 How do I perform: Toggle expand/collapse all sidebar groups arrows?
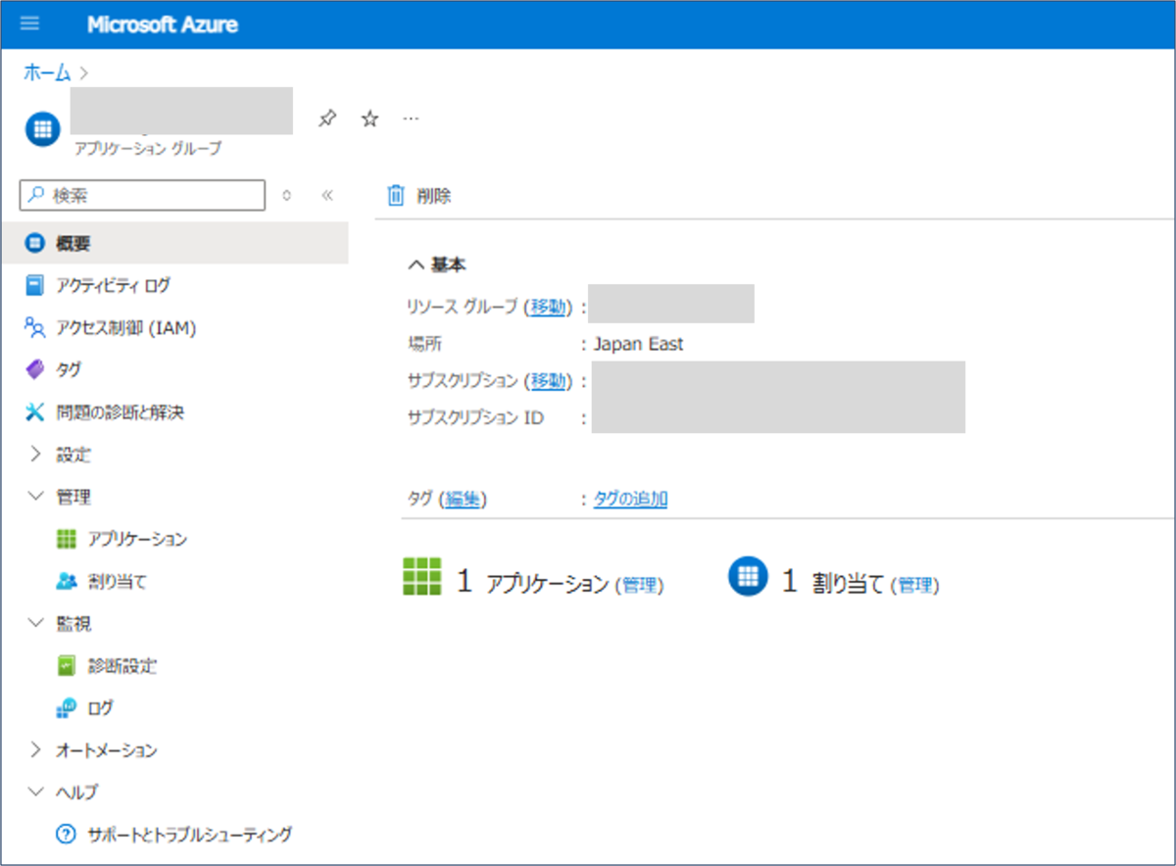click(286, 195)
